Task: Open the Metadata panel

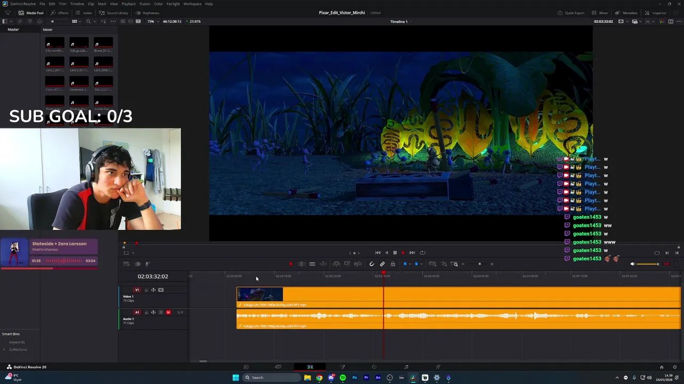Action: [x=626, y=13]
